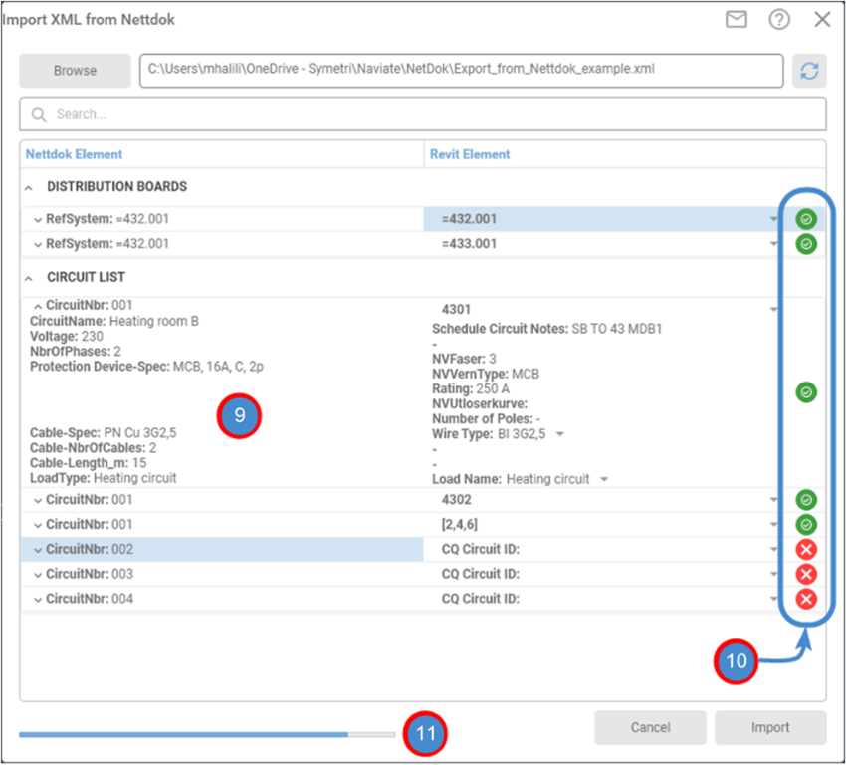This screenshot has height=765, width=846.
Task: Open Wire Type BI 3G2,5 dropdown
Action: click(560, 435)
